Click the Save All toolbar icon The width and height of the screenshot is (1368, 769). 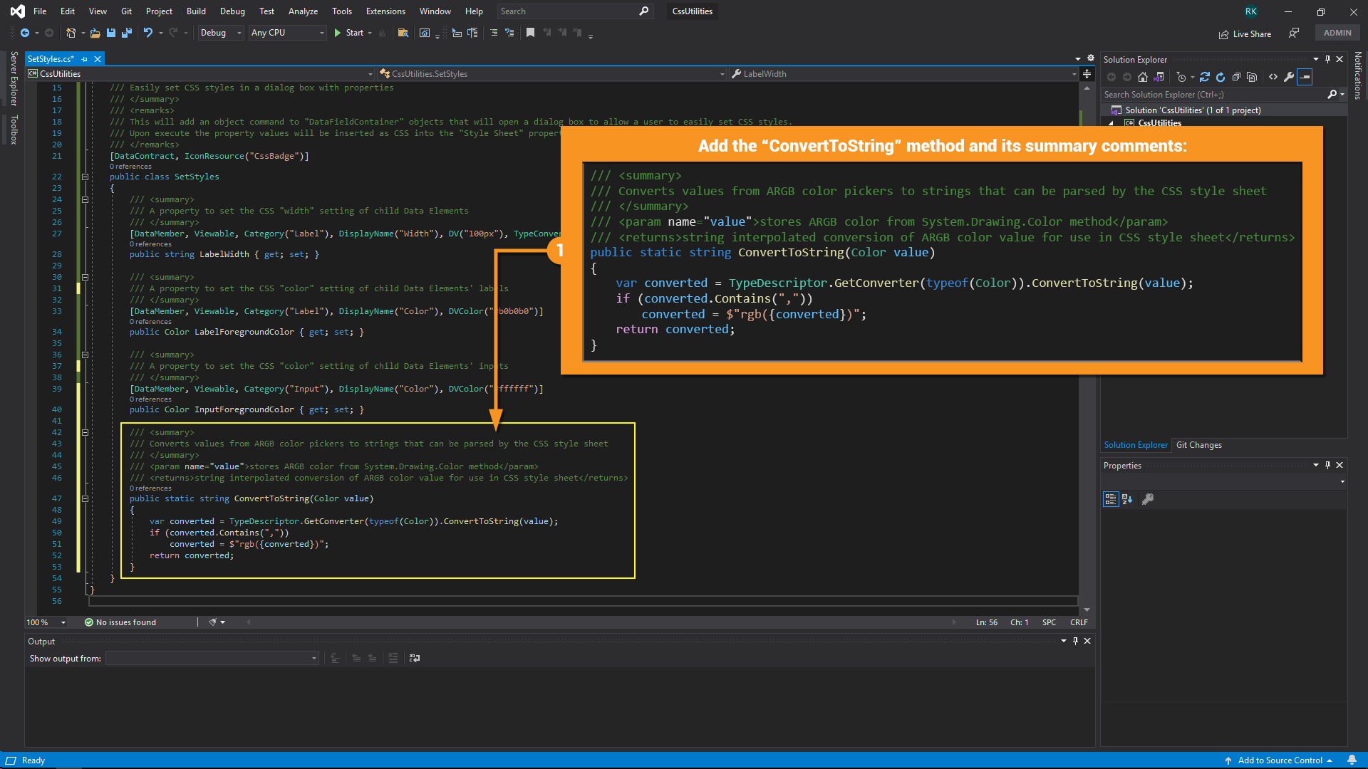pos(127,33)
